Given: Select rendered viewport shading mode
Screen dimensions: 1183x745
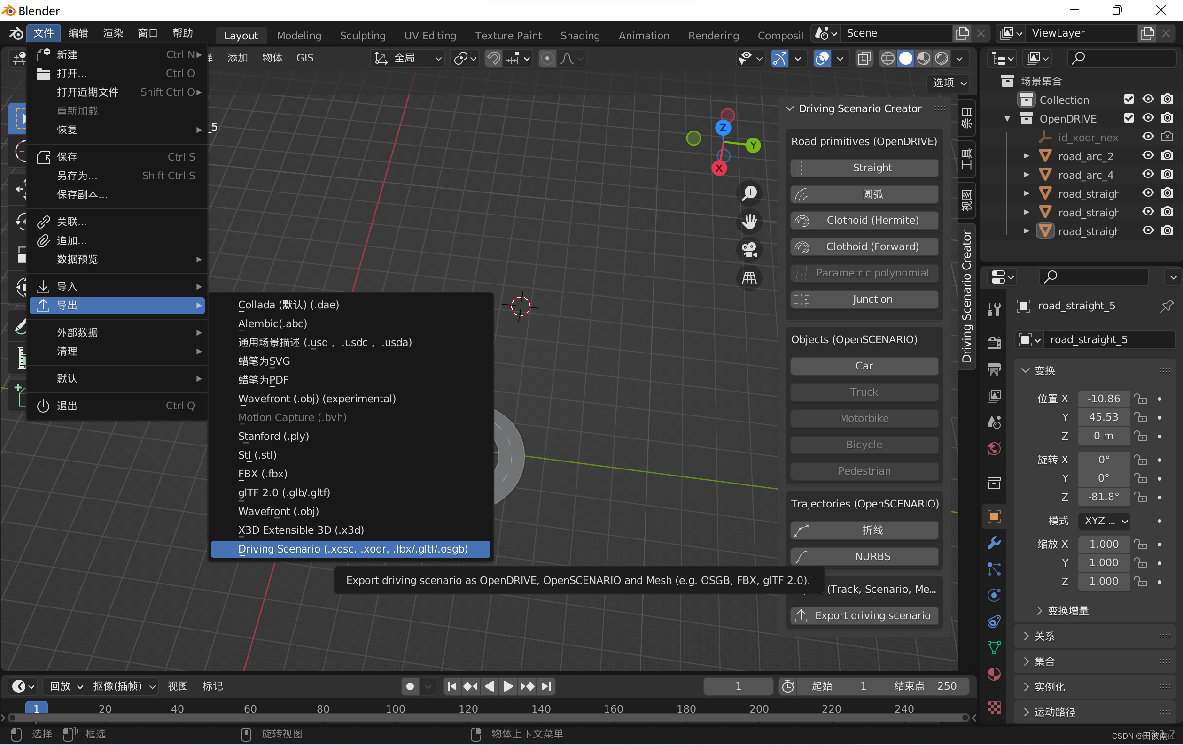Looking at the screenshot, I should pyautogui.click(x=942, y=58).
